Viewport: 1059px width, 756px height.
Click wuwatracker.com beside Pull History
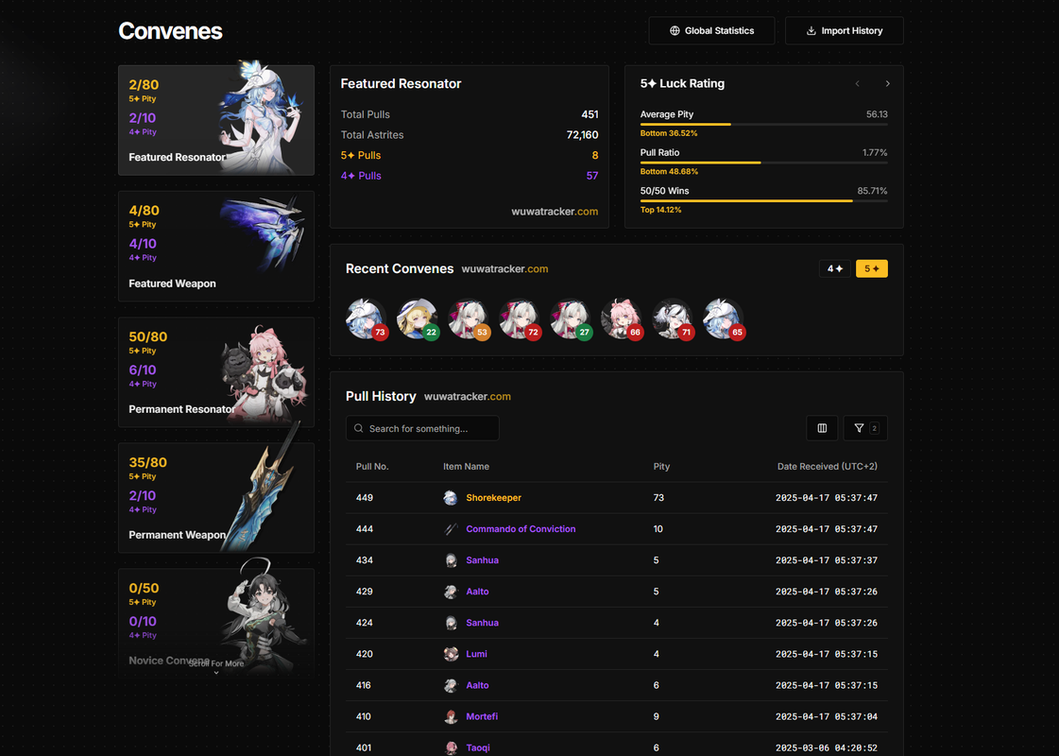[468, 397]
